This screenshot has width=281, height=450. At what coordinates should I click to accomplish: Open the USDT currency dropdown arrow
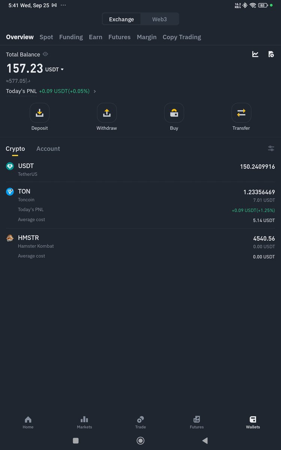62,70
